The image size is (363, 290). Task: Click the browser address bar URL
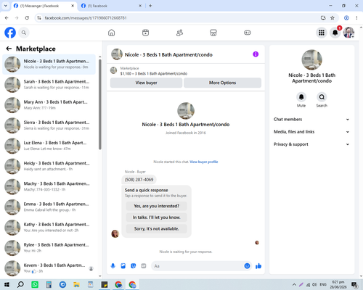coord(86,18)
